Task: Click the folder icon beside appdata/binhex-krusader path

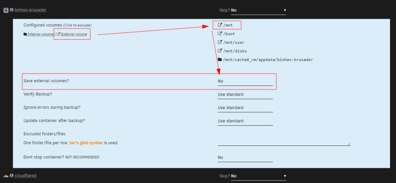Action: click(220, 60)
